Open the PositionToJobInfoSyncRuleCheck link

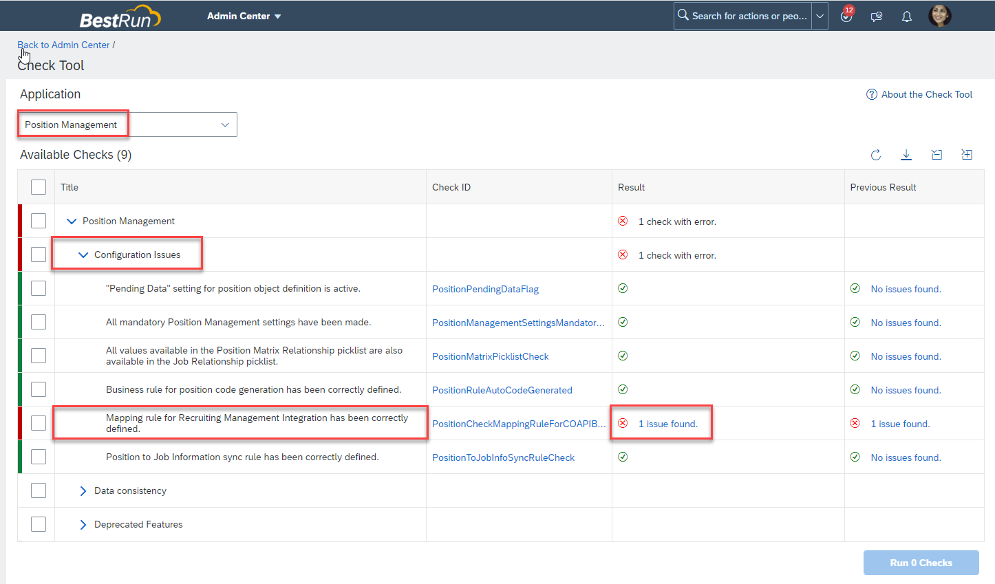click(503, 457)
